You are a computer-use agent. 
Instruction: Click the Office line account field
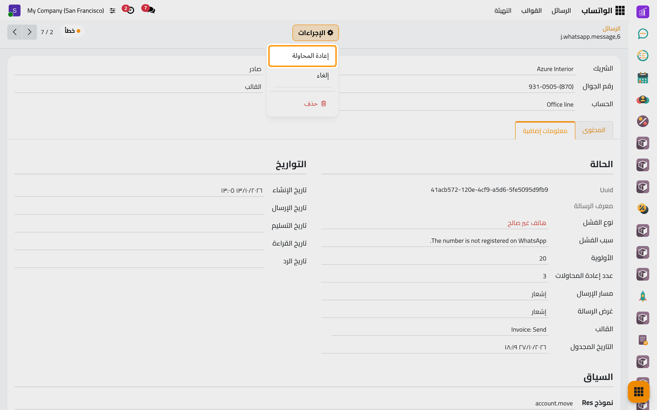point(457,105)
